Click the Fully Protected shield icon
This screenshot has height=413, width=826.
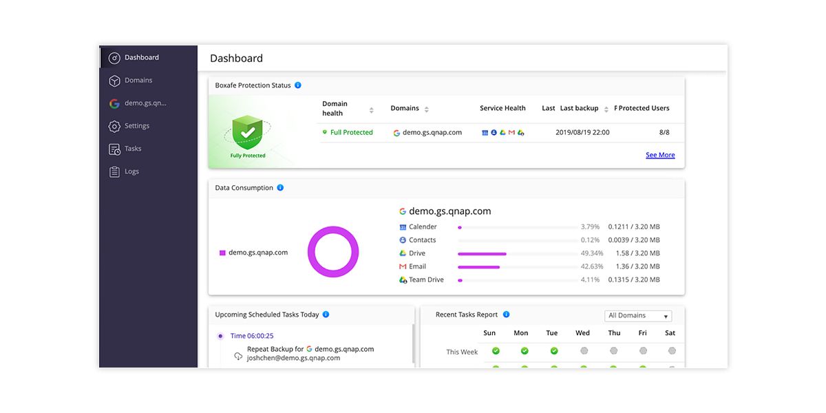tap(248, 131)
